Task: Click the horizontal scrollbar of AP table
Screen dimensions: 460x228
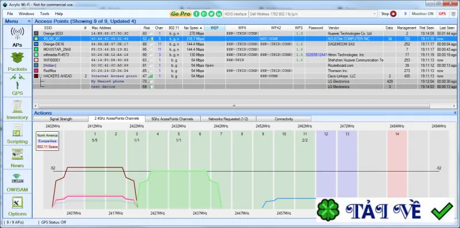Action: [x=234, y=106]
